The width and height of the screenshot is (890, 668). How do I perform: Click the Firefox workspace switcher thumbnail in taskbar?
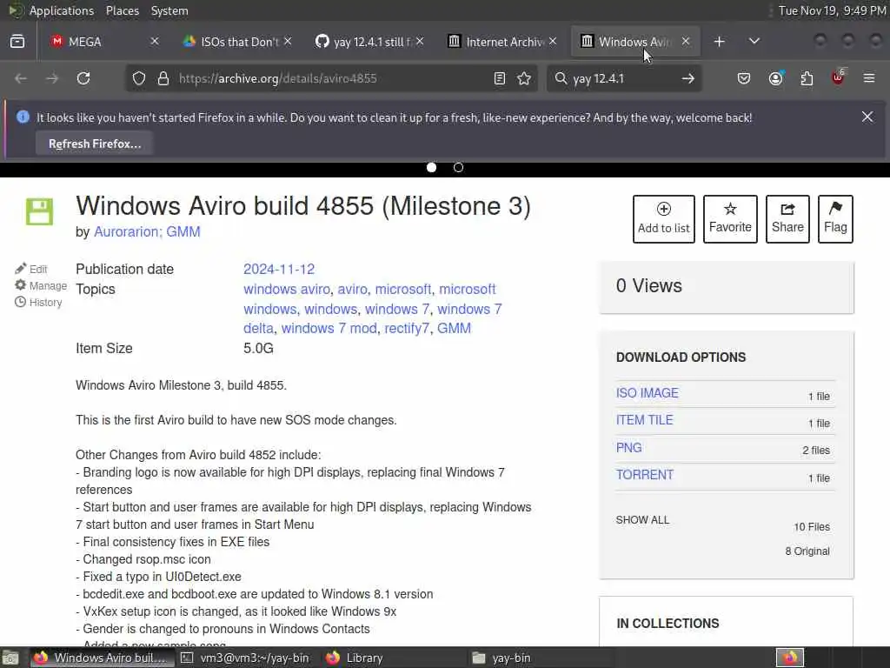pos(789,658)
